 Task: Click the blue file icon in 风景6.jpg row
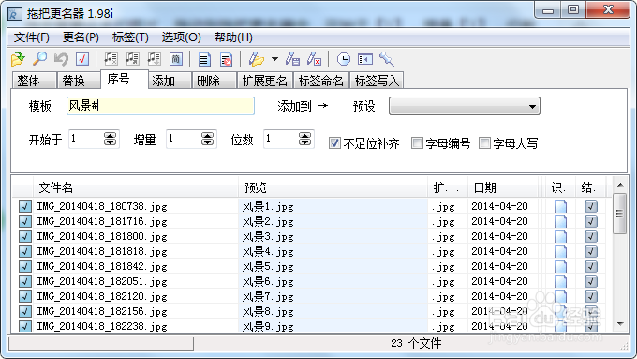(560, 281)
